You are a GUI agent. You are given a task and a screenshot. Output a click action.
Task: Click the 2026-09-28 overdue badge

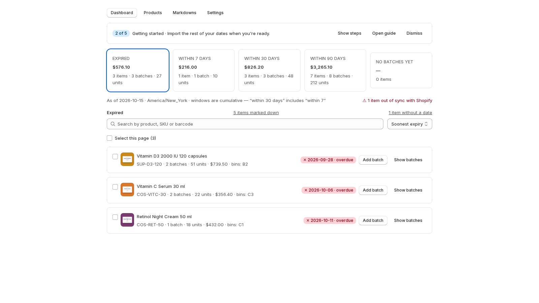click(x=328, y=160)
